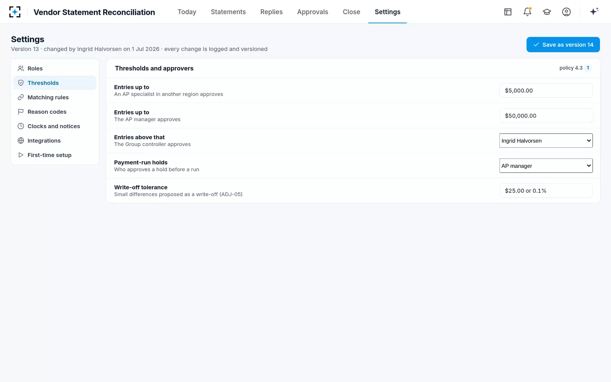Screen dimensions: 611x382
Task: Click the Thresholds shield icon
Action: pos(21,83)
